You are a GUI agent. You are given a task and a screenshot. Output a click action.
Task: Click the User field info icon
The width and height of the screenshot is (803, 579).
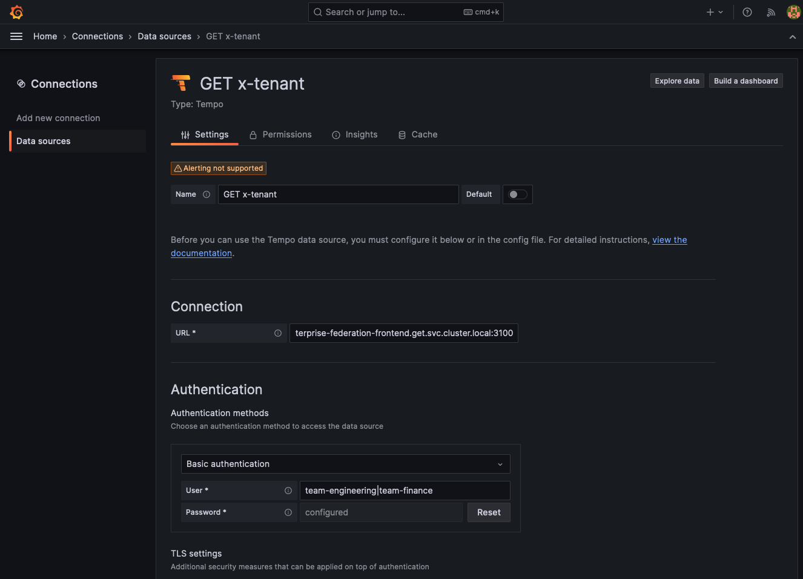(x=288, y=491)
